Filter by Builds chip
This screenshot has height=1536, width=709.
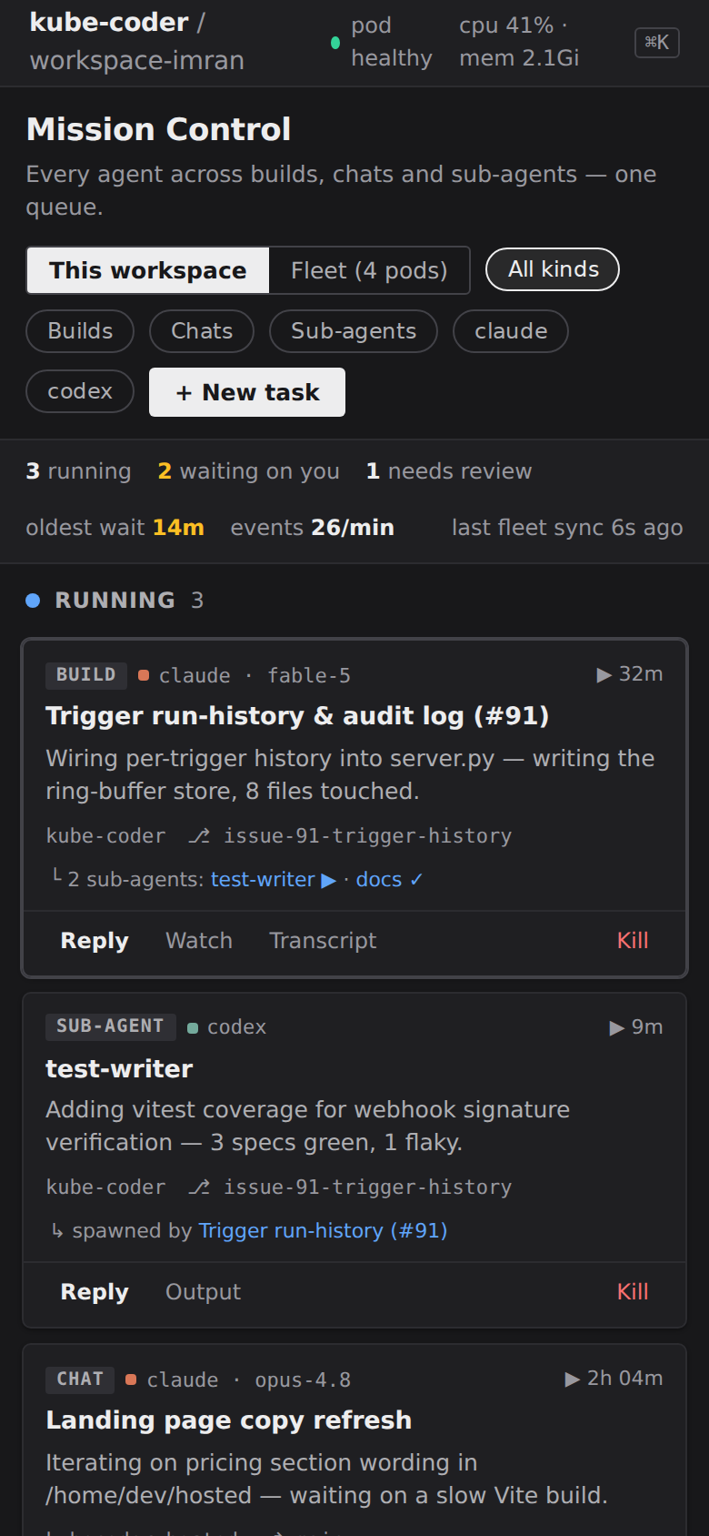tap(80, 331)
